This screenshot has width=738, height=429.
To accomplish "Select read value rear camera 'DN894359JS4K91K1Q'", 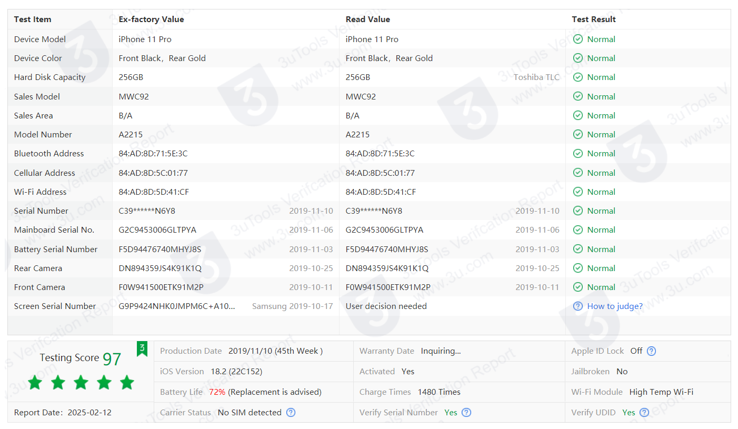I will (387, 268).
